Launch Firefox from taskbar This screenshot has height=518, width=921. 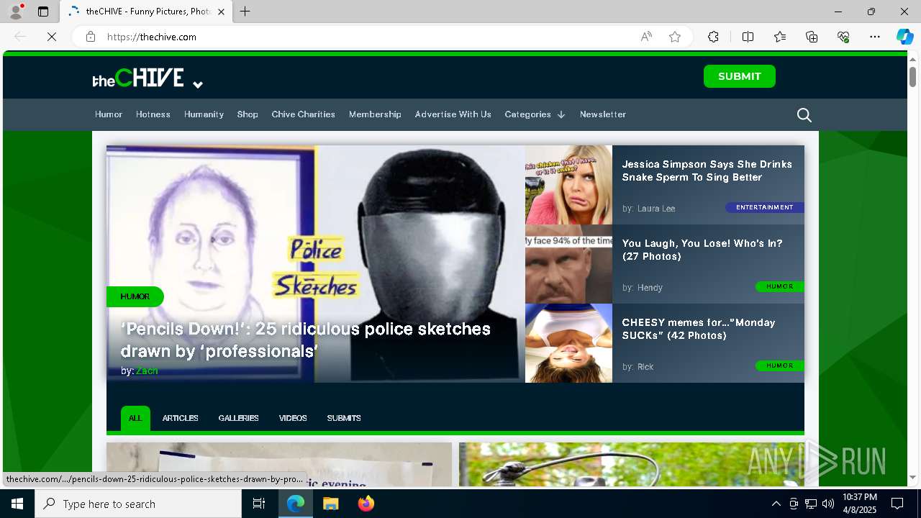coord(366,504)
